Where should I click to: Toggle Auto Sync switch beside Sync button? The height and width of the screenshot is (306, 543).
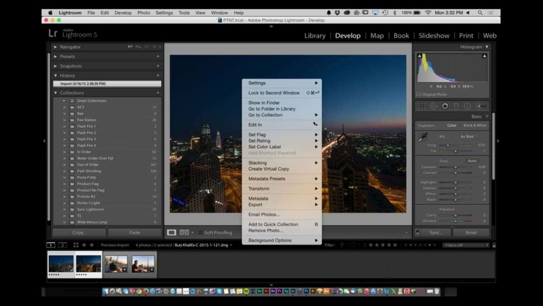click(418, 233)
